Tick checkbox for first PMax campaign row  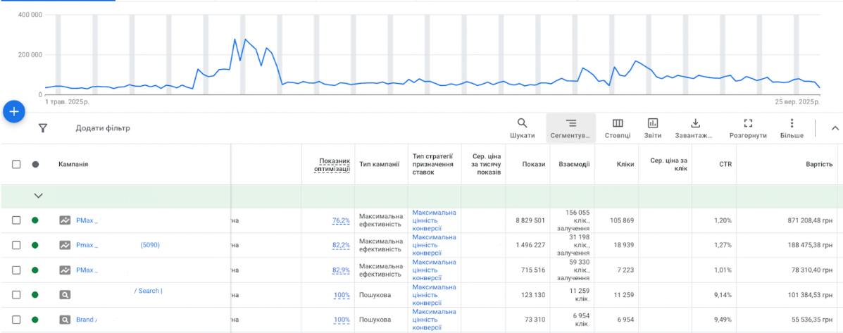pyautogui.click(x=16, y=220)
